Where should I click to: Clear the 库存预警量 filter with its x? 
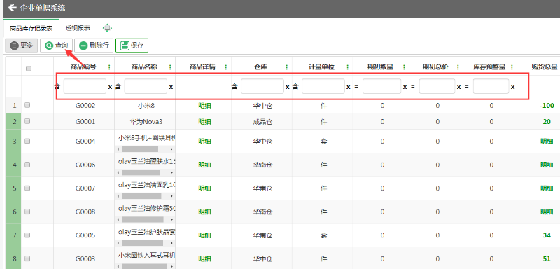pyautogui.click(x=512, y=87)
